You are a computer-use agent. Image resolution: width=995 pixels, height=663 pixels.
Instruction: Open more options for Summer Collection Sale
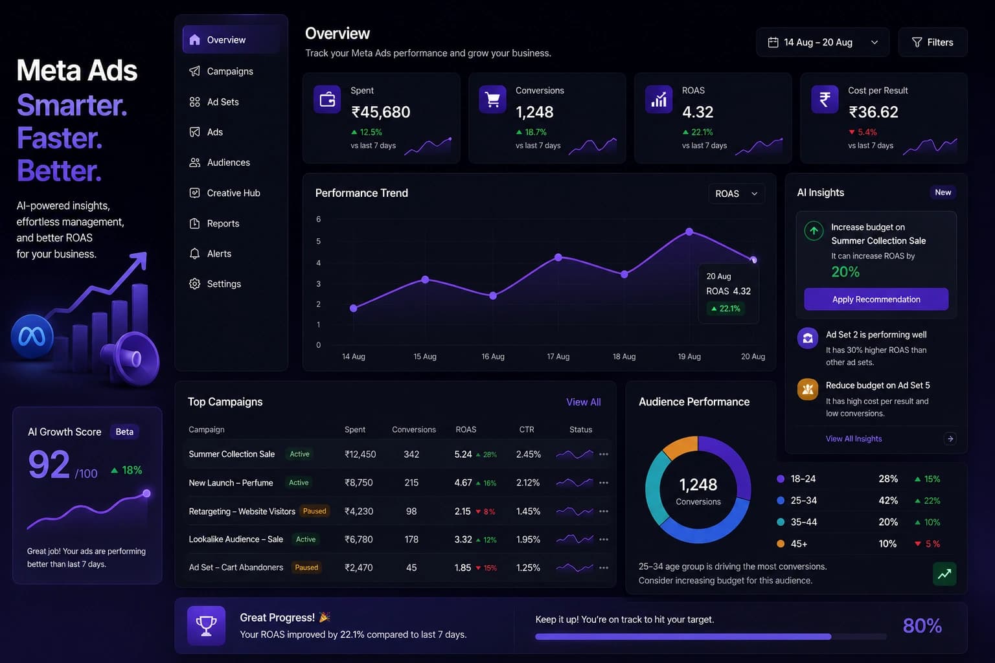click(x=604, y=455)
